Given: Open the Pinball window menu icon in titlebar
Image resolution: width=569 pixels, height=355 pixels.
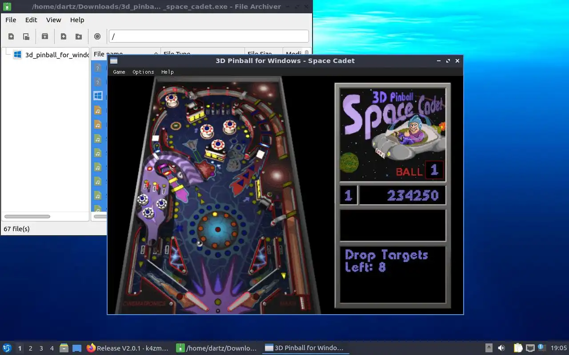Looking at the screenshot, I should point(114,61).
